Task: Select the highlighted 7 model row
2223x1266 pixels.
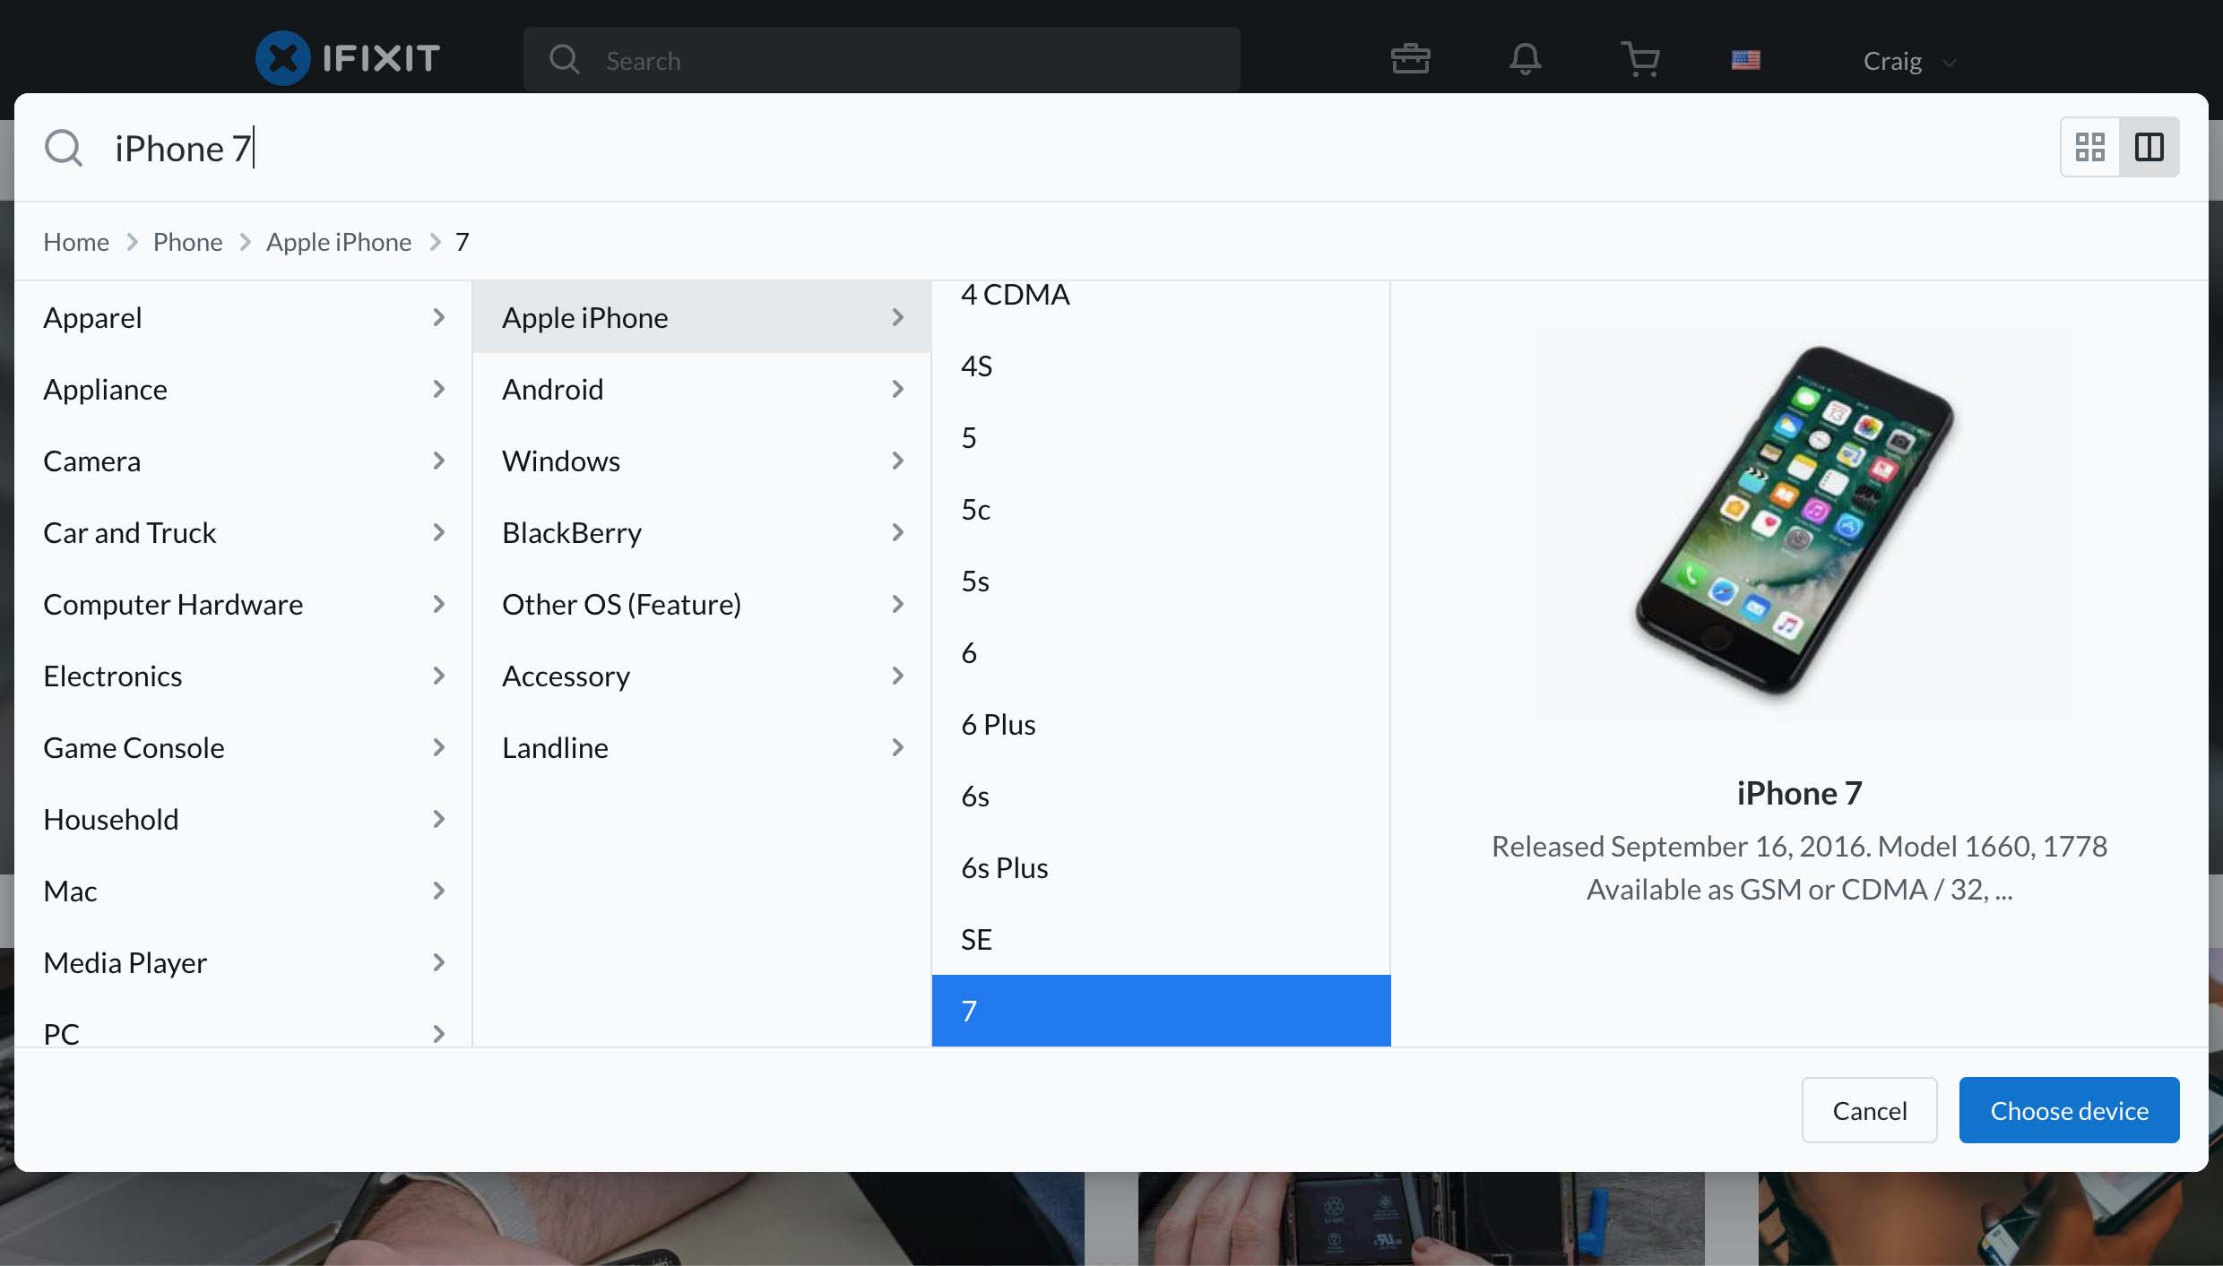Action: click(x=1161, y=1011)
